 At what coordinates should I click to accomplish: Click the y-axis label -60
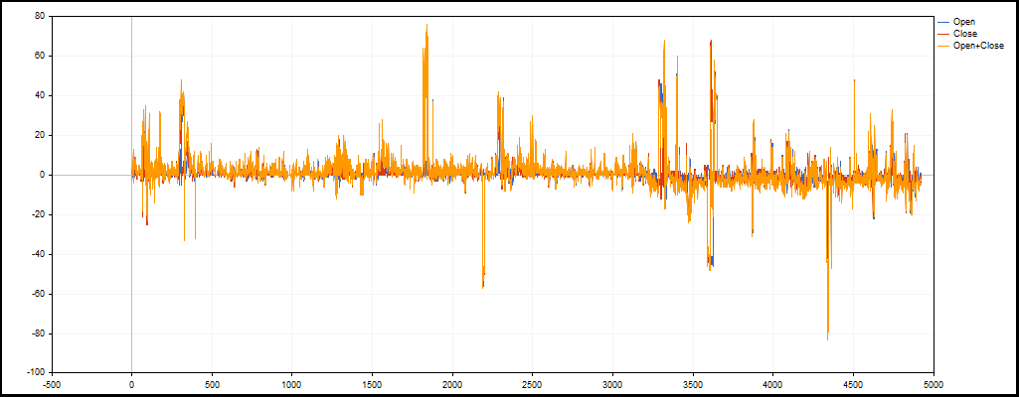[x=37, y=294]
